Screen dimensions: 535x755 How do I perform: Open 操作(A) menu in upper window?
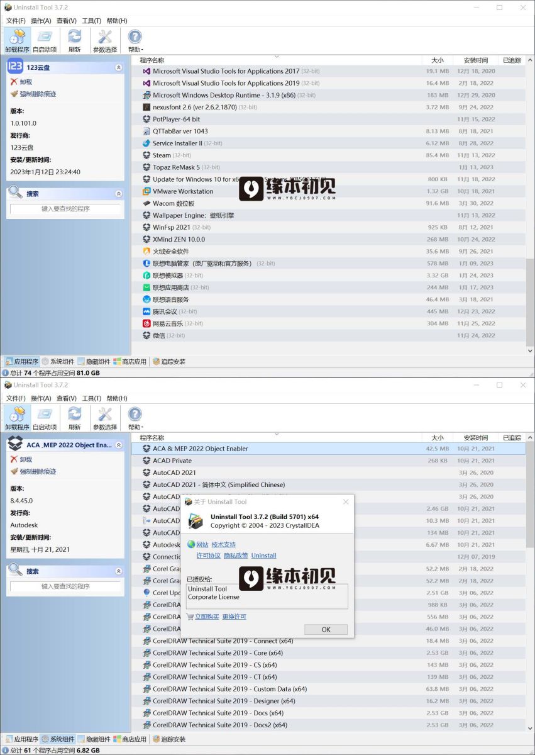pyautogui.click(x=41, y=21)
